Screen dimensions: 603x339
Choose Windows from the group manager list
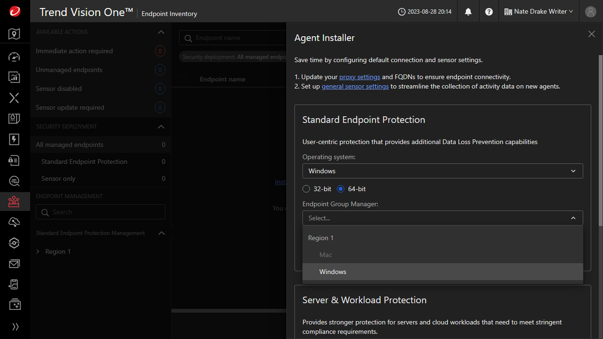click(333, 272)
